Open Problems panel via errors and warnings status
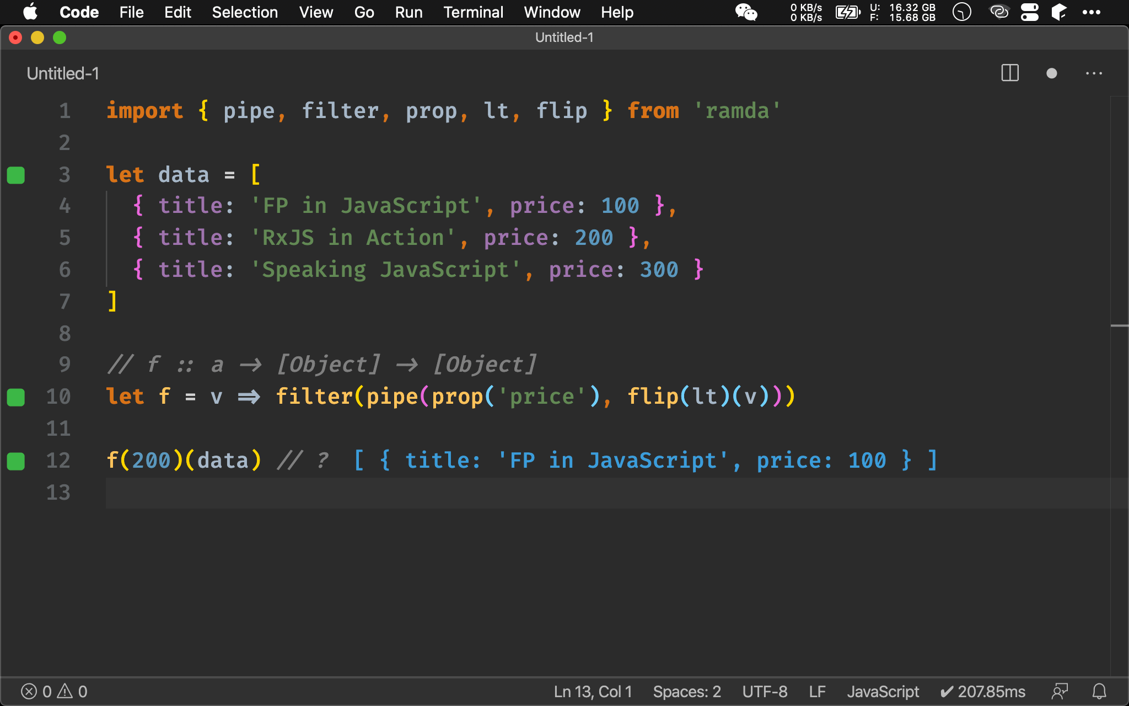 pos(54,692)
